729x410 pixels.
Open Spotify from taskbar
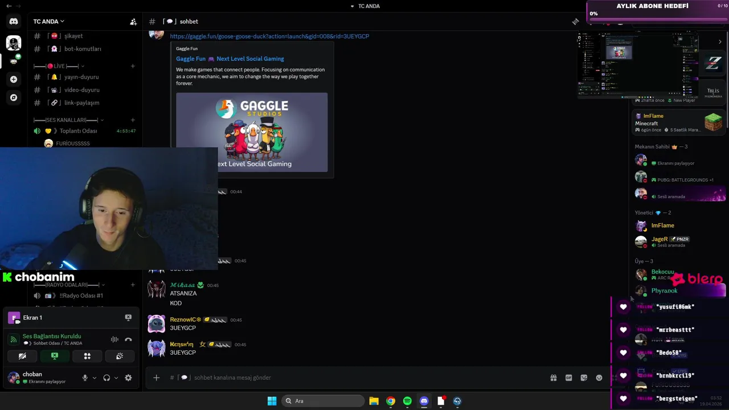[407, 401]
